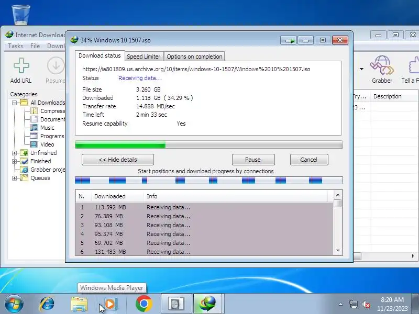Select connection row with 131.483 MB
This screenshot has width=419, height=314.
pos(204,252)
